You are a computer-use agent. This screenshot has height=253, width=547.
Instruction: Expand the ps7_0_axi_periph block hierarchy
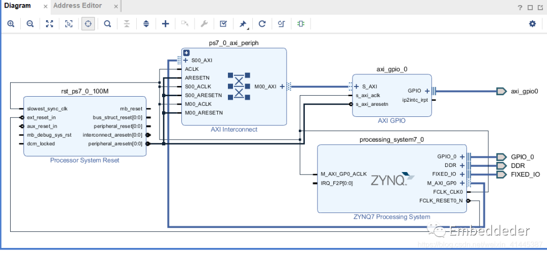pyautogui.click(x=186, y=53)
